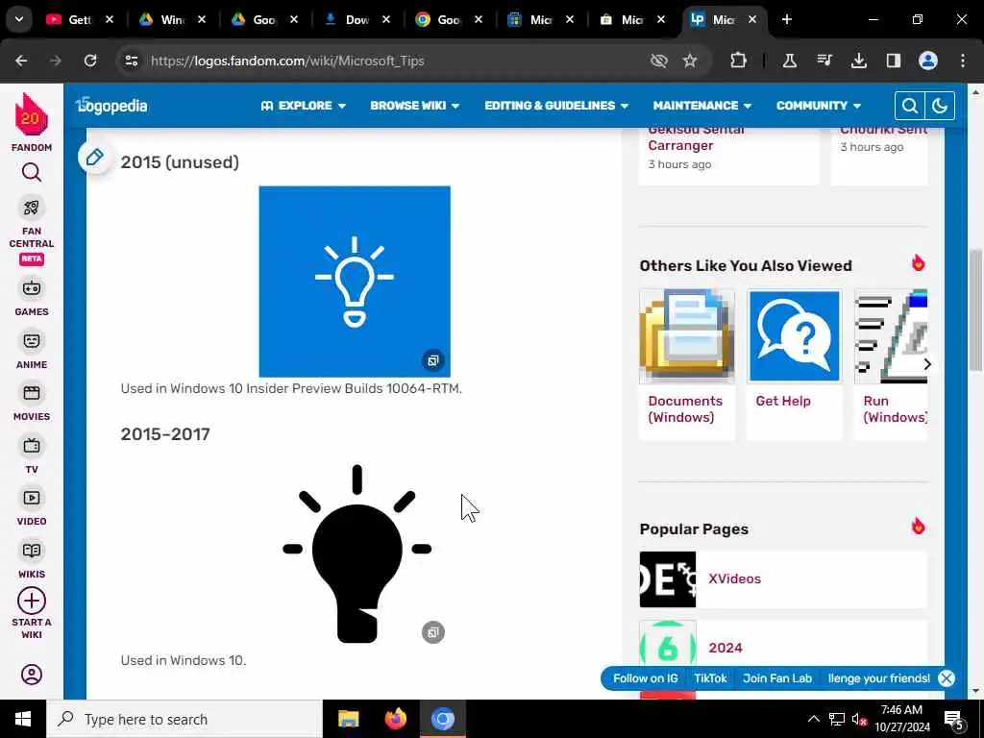
Task: Expand the Maintenance dropdown
Action: pos(701,106)
